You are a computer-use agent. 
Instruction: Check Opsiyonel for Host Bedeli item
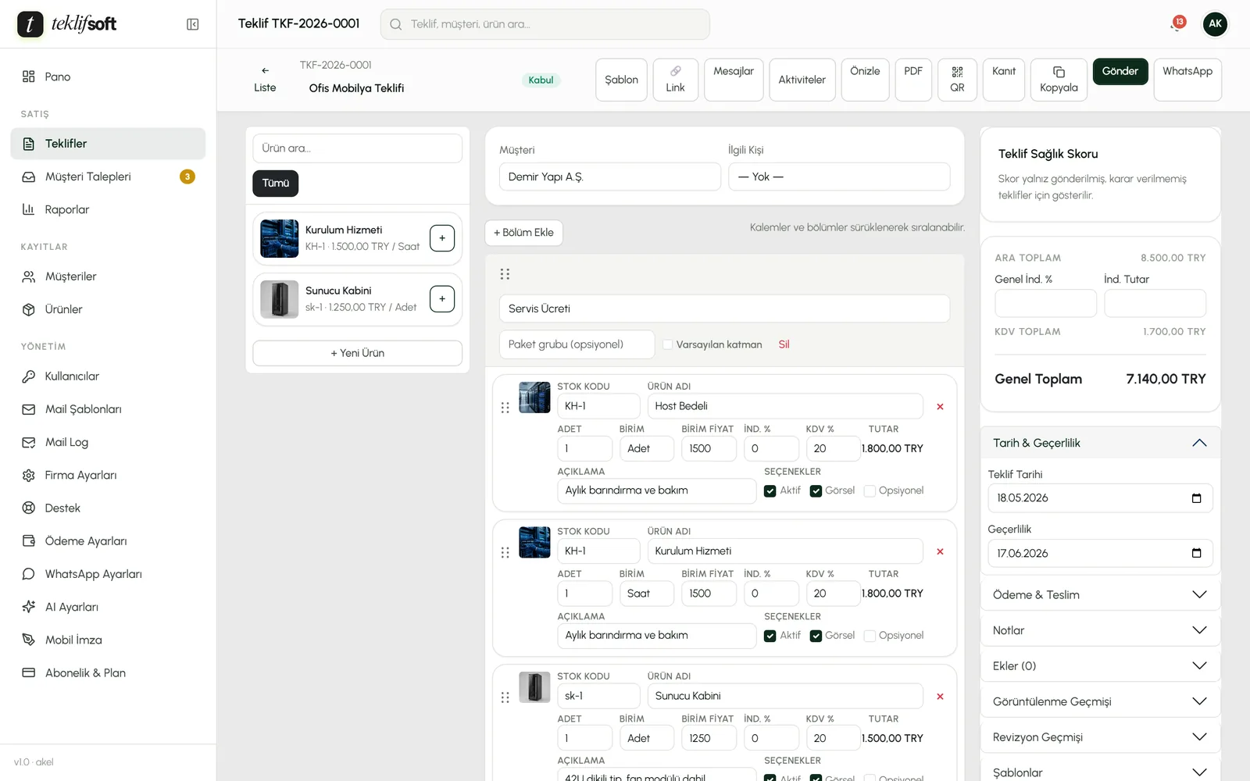870,491
